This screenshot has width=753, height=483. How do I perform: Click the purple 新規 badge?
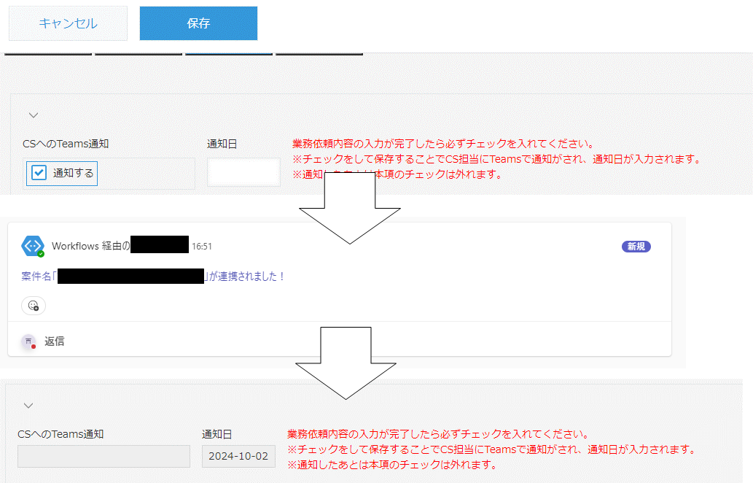636,247
